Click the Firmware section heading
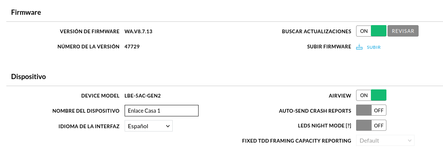The image size is (443, 157). click(x=26, y=13)
